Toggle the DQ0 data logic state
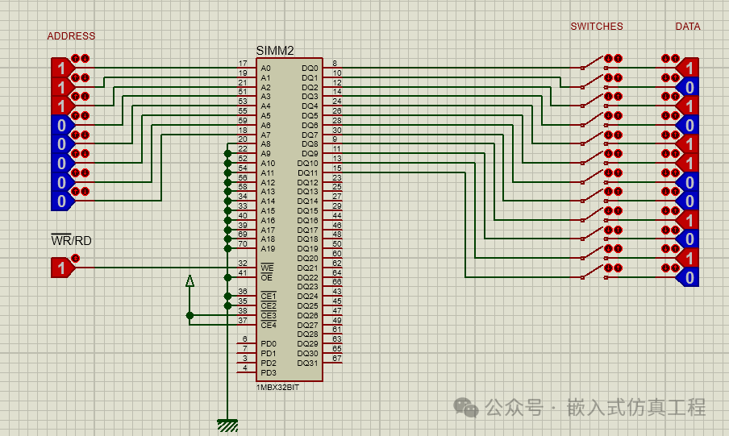Image resolution: width=729 pixels, height=436 pixels. [689, 68]
